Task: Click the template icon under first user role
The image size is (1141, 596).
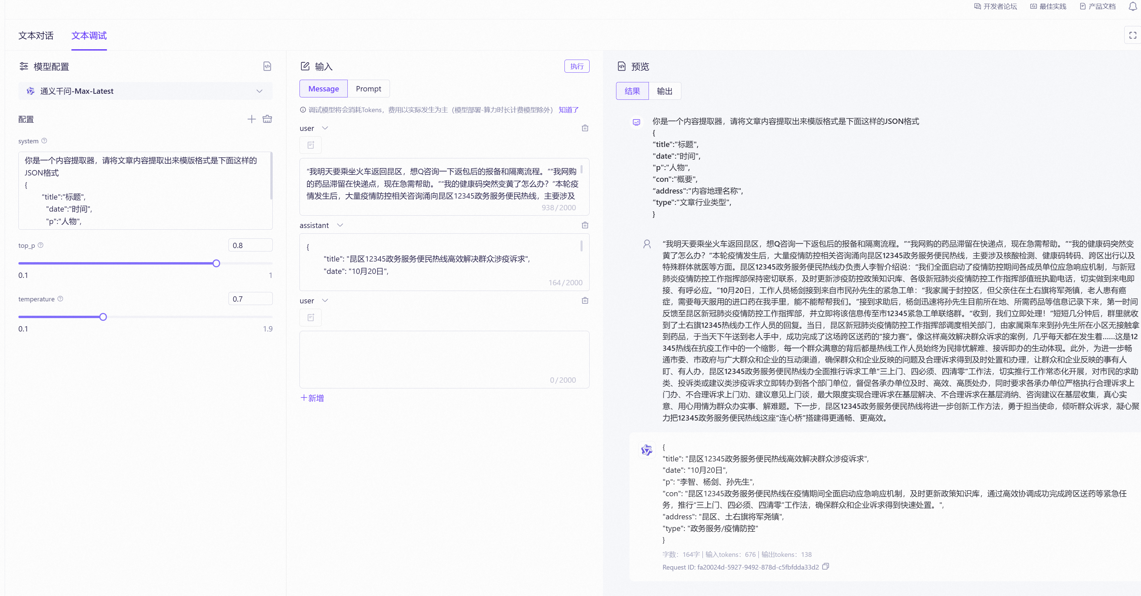Action: 311,145
